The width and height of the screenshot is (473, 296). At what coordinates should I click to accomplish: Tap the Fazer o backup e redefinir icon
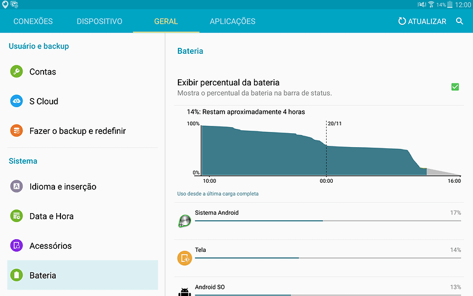16,131
